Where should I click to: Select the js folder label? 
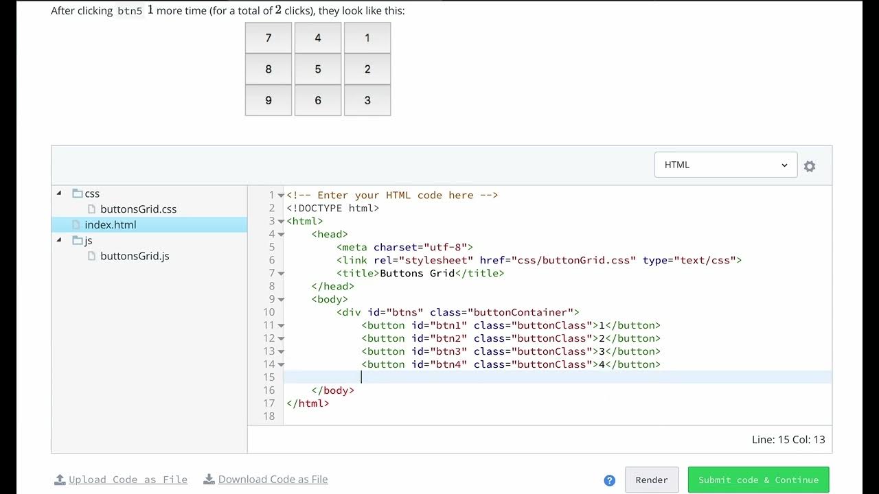[89, 240]
